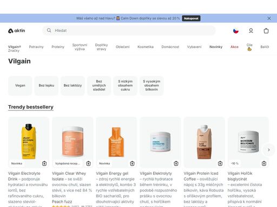Open Magnesium Bisglycinate product image
277x207 pixels.
(x=248, y=142)
